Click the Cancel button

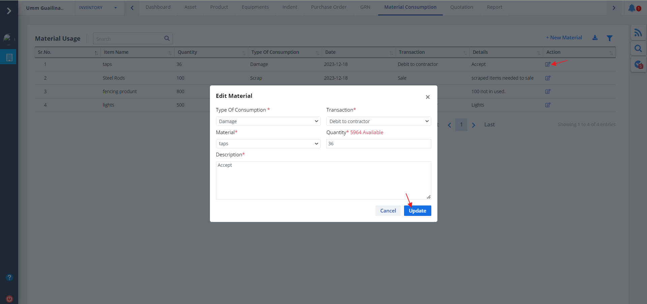pos(388,211)
